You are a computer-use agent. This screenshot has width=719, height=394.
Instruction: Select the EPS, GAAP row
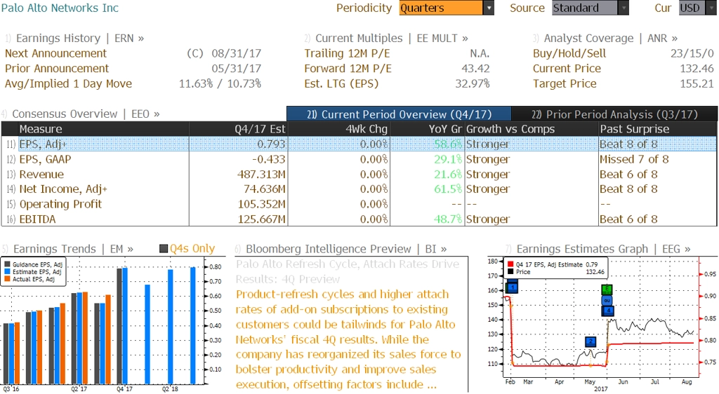point(359,159)
